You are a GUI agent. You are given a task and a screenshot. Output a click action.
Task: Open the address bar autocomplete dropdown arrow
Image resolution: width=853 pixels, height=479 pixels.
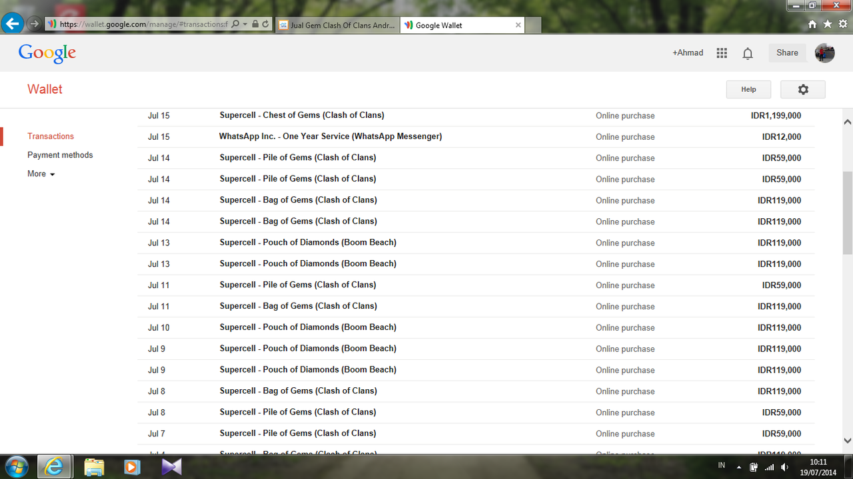pos(245,24)
